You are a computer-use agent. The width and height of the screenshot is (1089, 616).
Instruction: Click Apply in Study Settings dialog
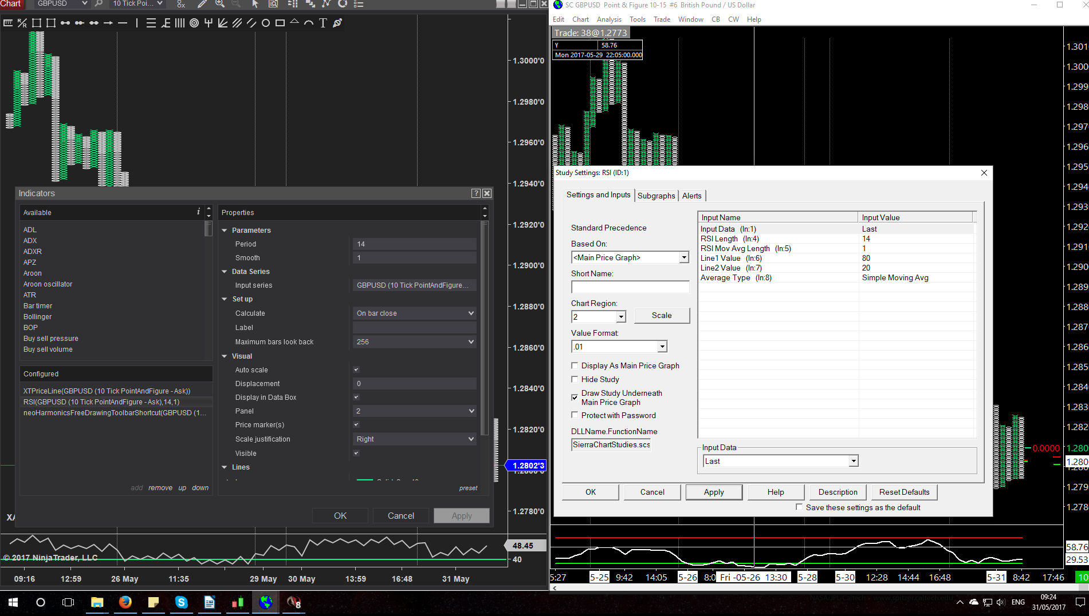tap(714, 492)
